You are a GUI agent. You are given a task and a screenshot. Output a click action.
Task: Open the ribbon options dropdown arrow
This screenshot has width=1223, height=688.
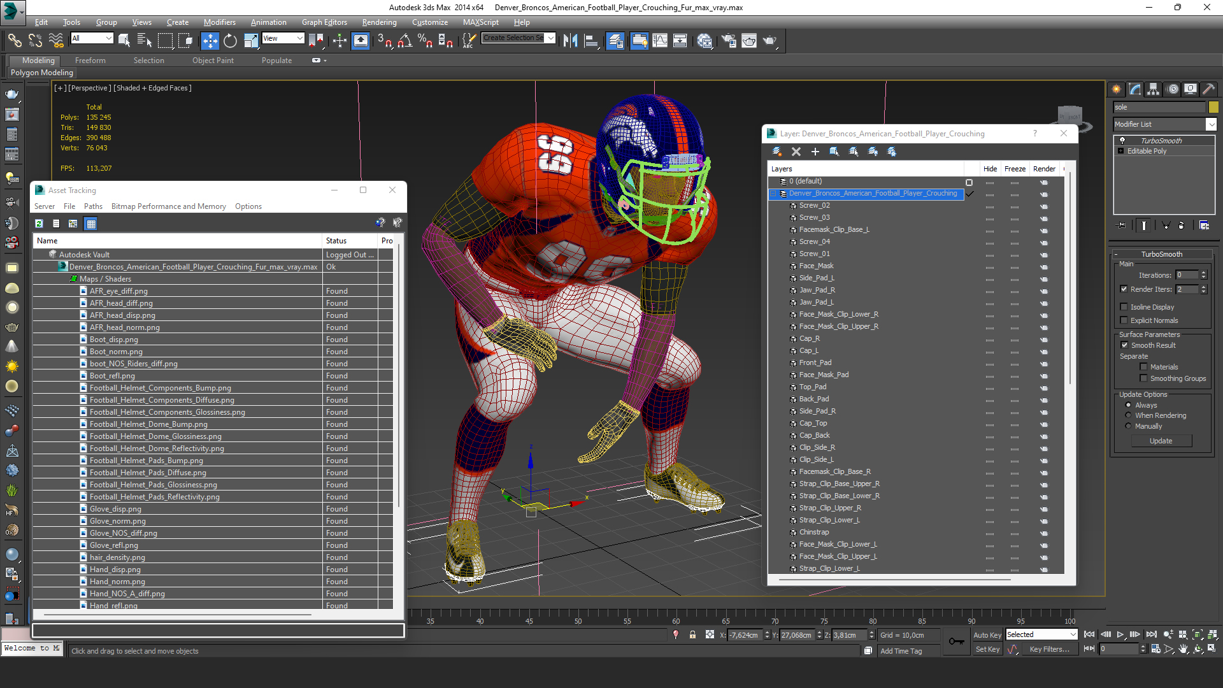(325, 61)
